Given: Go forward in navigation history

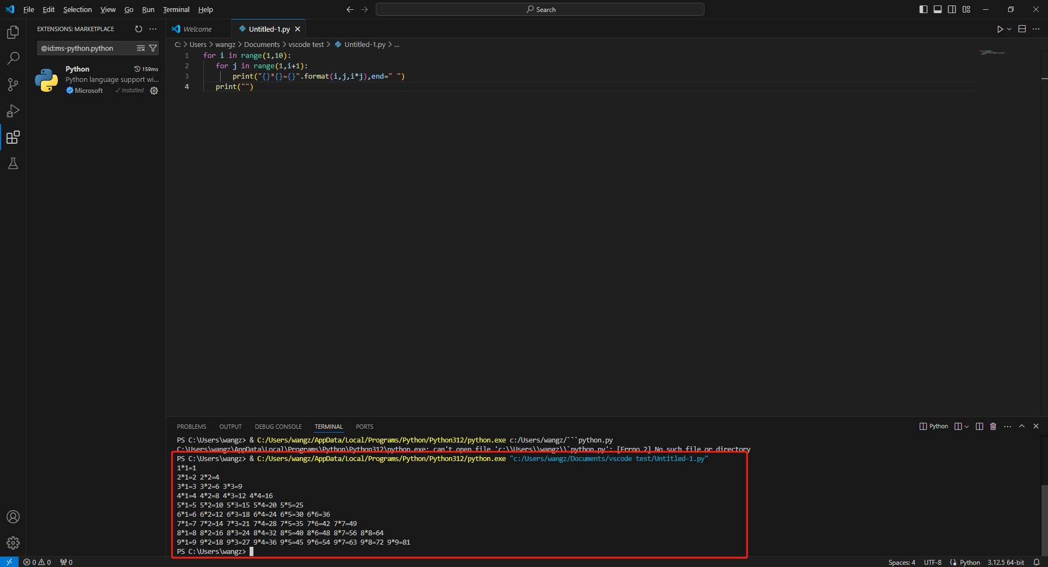Looking at the screenshot, I should [x=364, y=9].
